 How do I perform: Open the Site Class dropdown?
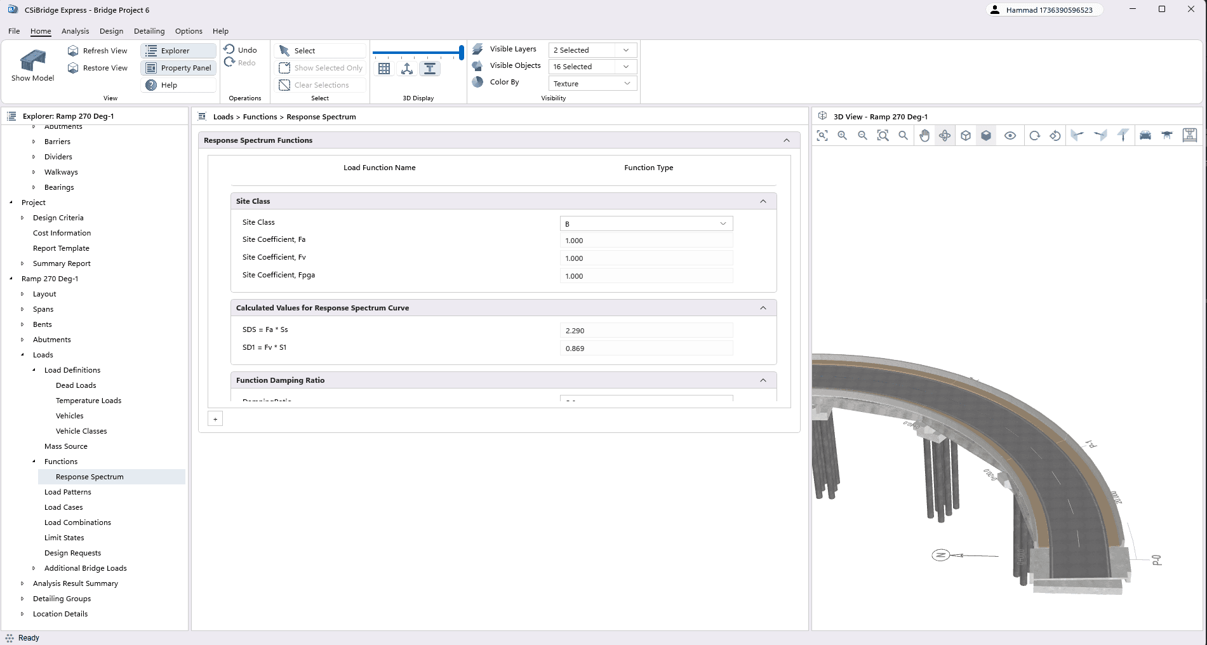pyautogui.click(x=646, y=223)
